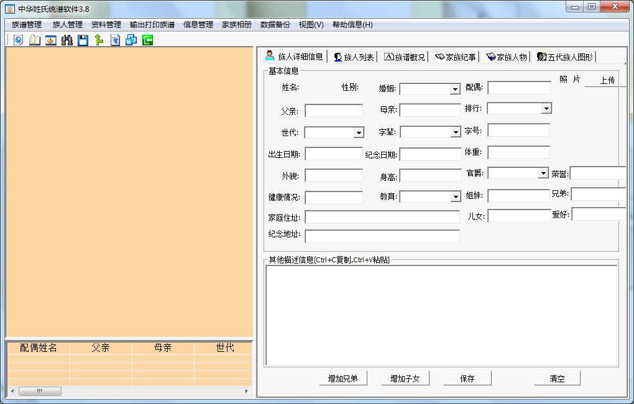This screenshot has height=404, width=634.
Task: Switch to the 五代族人图形 tab
Action: (x=566, y=55)
